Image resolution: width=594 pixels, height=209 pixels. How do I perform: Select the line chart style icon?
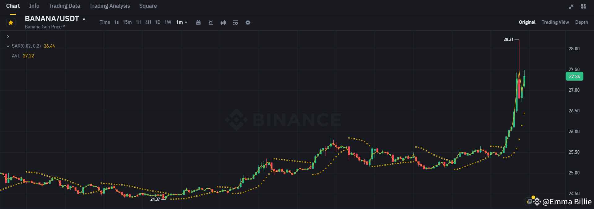(x=210, y=22)
